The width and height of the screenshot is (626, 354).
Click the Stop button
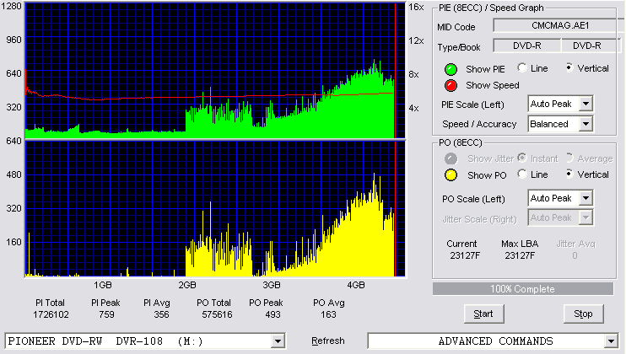tap(583, 314)
